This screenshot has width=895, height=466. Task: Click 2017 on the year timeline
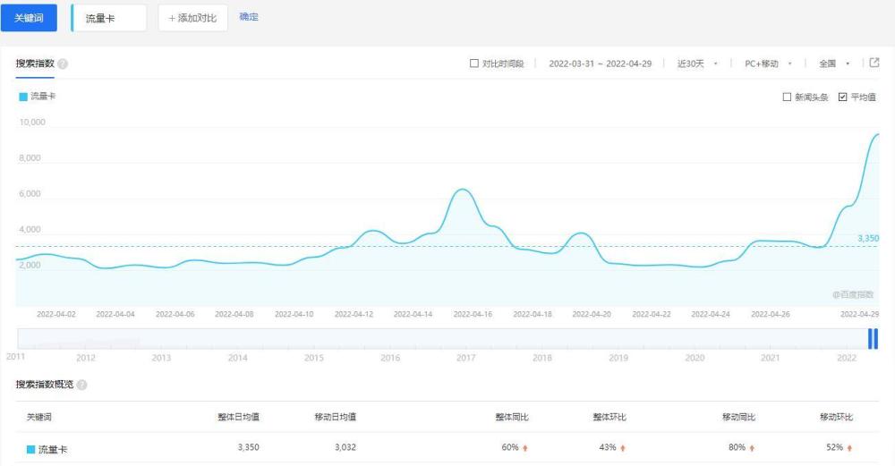[x=465, y=358]
